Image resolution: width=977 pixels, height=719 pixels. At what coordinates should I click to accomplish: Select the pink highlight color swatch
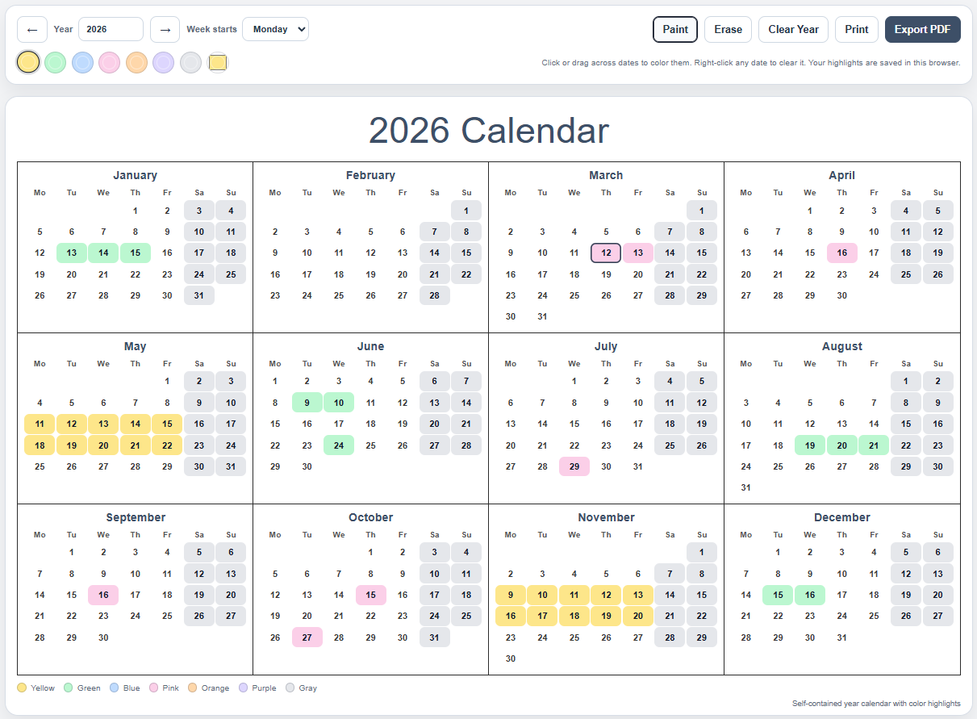(109, 62)
